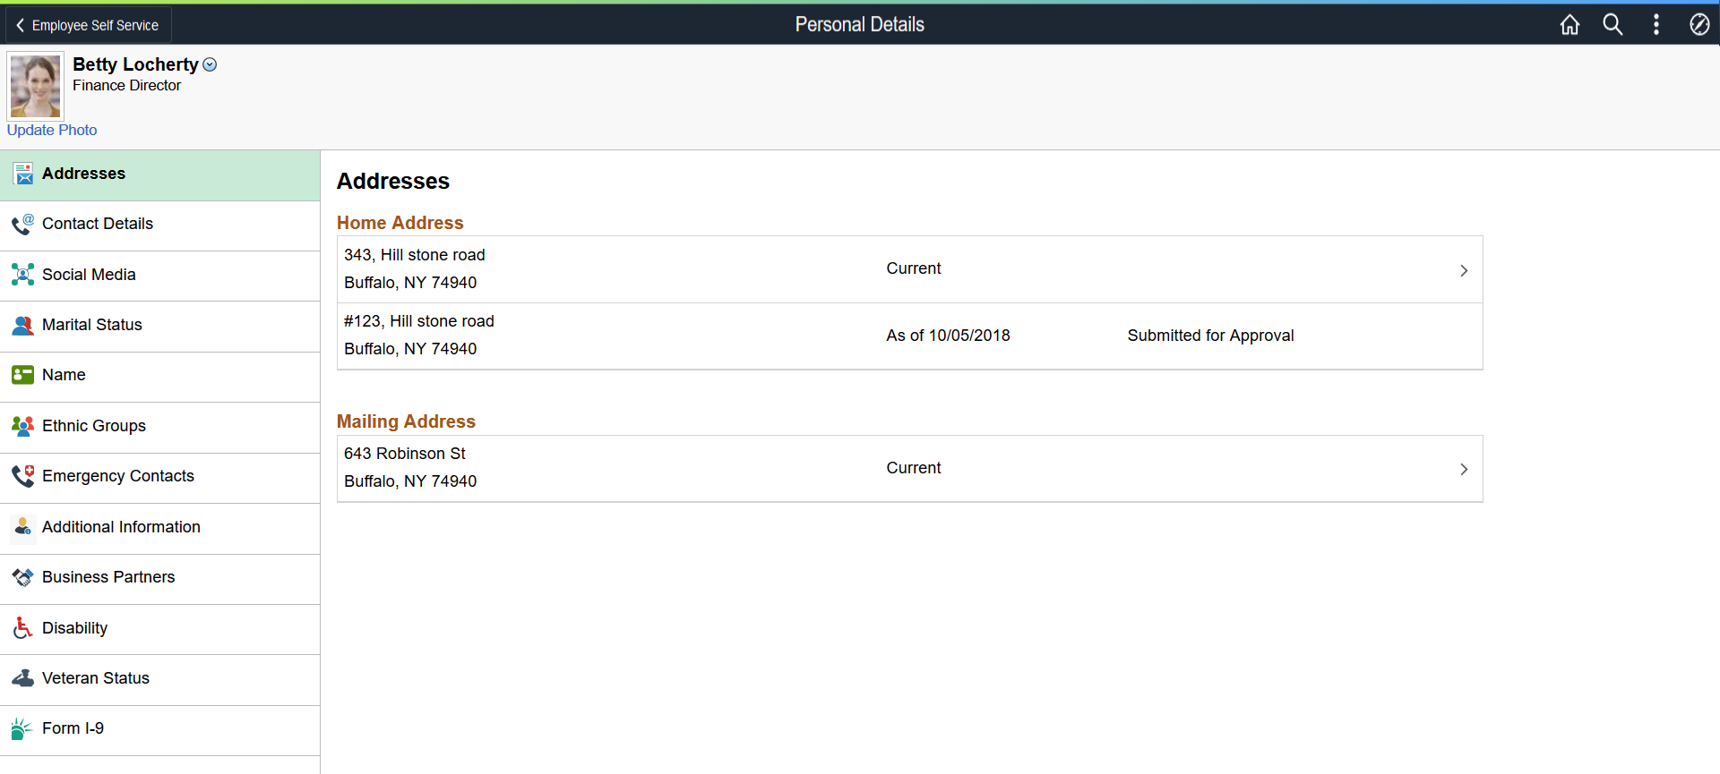
Task: Click the Name ID card icon
Action: tap(23, 375)
